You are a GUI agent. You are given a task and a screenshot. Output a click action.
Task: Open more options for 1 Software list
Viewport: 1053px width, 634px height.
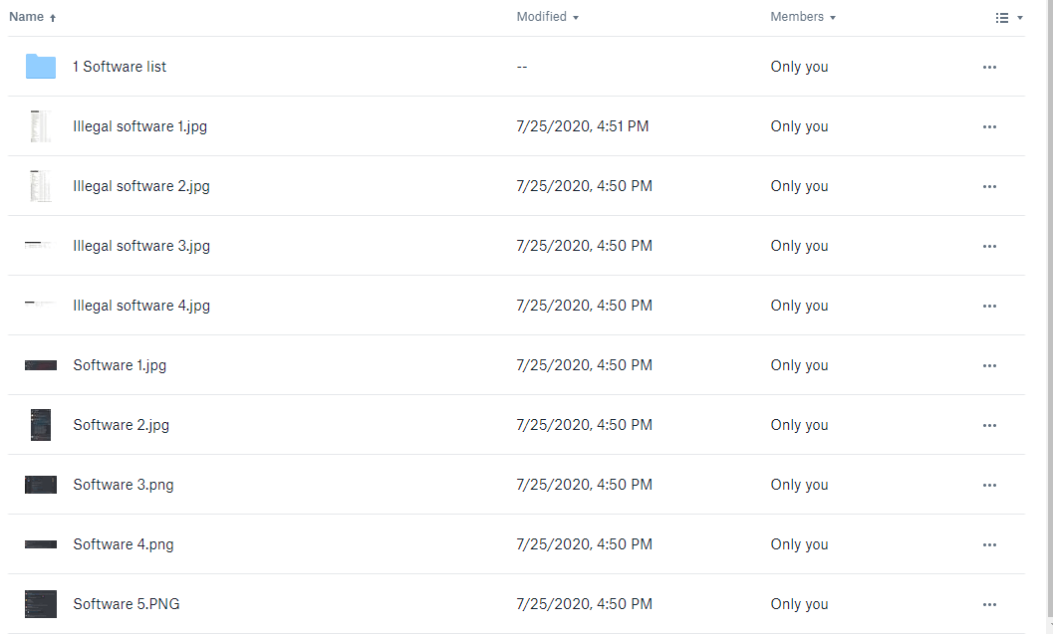coord(989,67)
